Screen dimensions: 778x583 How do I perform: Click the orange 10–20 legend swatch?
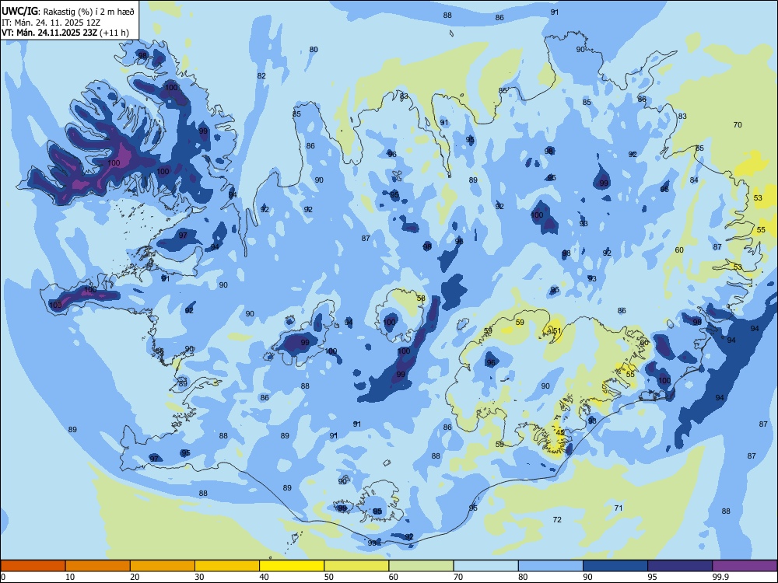98,566
